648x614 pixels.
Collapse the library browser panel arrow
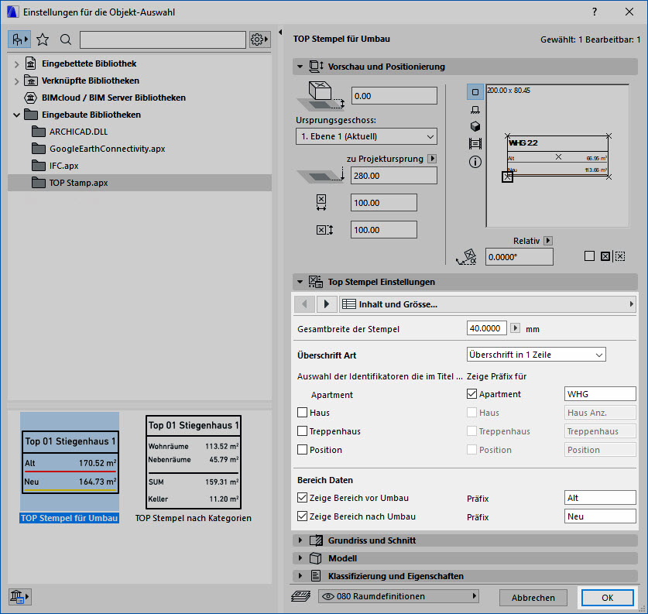point(280,32)
